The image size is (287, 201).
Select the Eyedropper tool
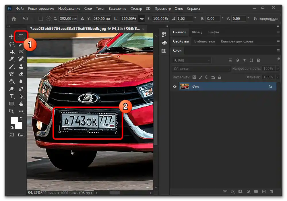point(11,59)
